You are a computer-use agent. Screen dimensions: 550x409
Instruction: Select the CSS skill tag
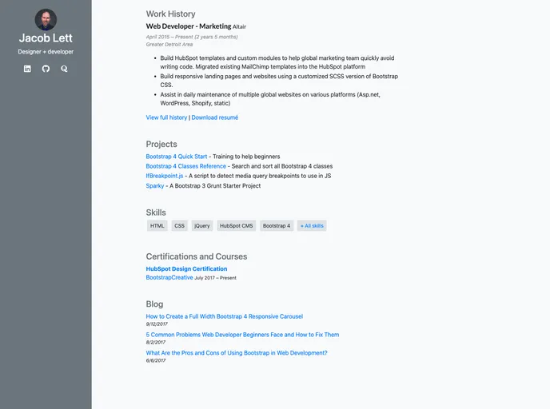click(179, 226)
